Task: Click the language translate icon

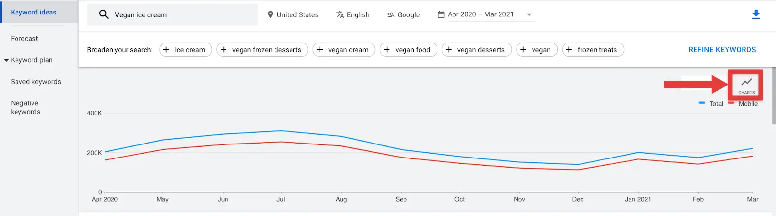Action: pos(340,14)
